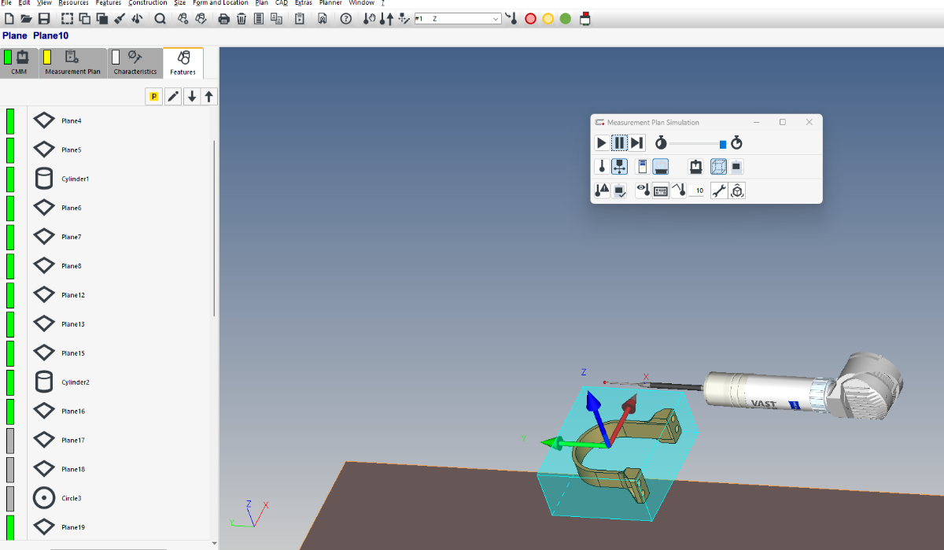
Task: Click the Print icon in the main toolbar
Action: pyautogui.click(x=223, y=18)
